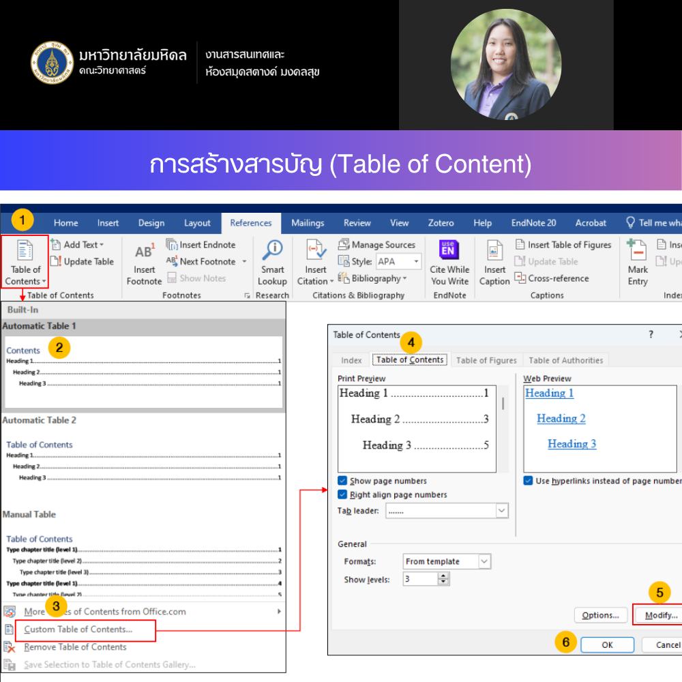Select the Table of Figures dialog tab
Image resolution: width=682 pixels, height=682 pixels.
coord(486,360)
